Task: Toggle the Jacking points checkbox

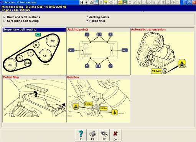Action: (x=87, y=17)
